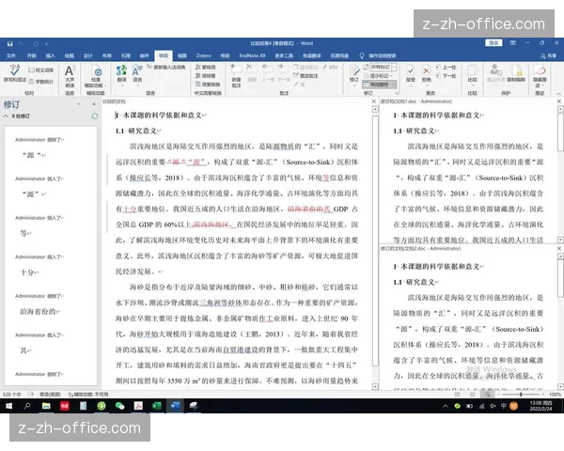Open Excel from the taskbar
Screen dimensions: 564x451
[x=157, y=406]
